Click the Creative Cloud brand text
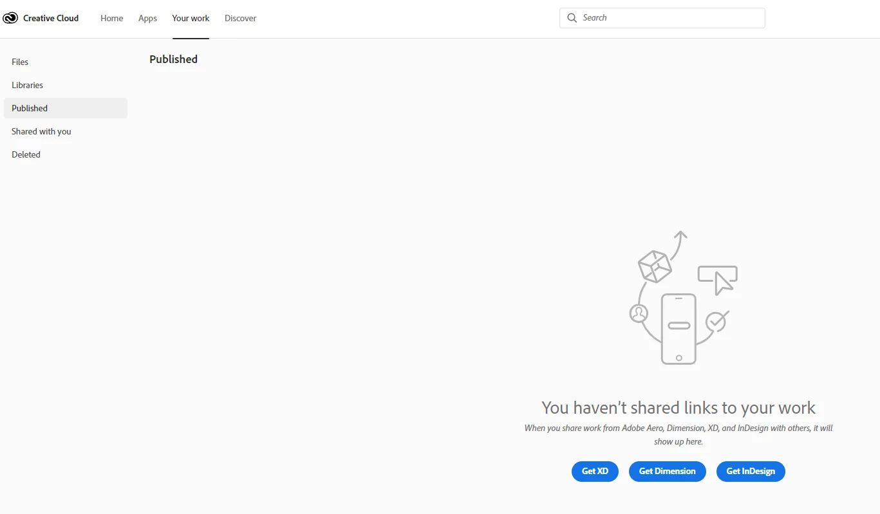The height and width of the screenshot is (514, 880). [51, 18]
